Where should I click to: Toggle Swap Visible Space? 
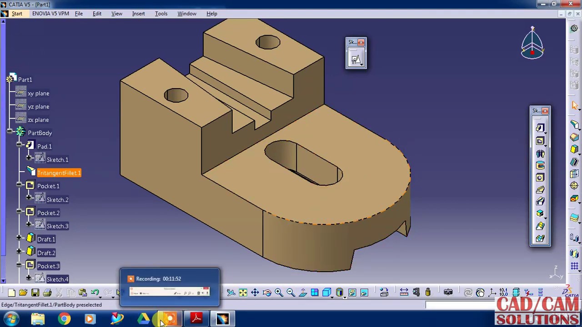[364, 293]
